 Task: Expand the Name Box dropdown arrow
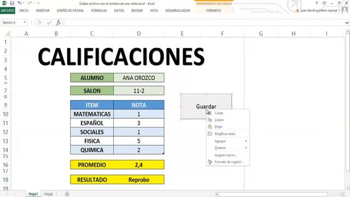point(25,22)
